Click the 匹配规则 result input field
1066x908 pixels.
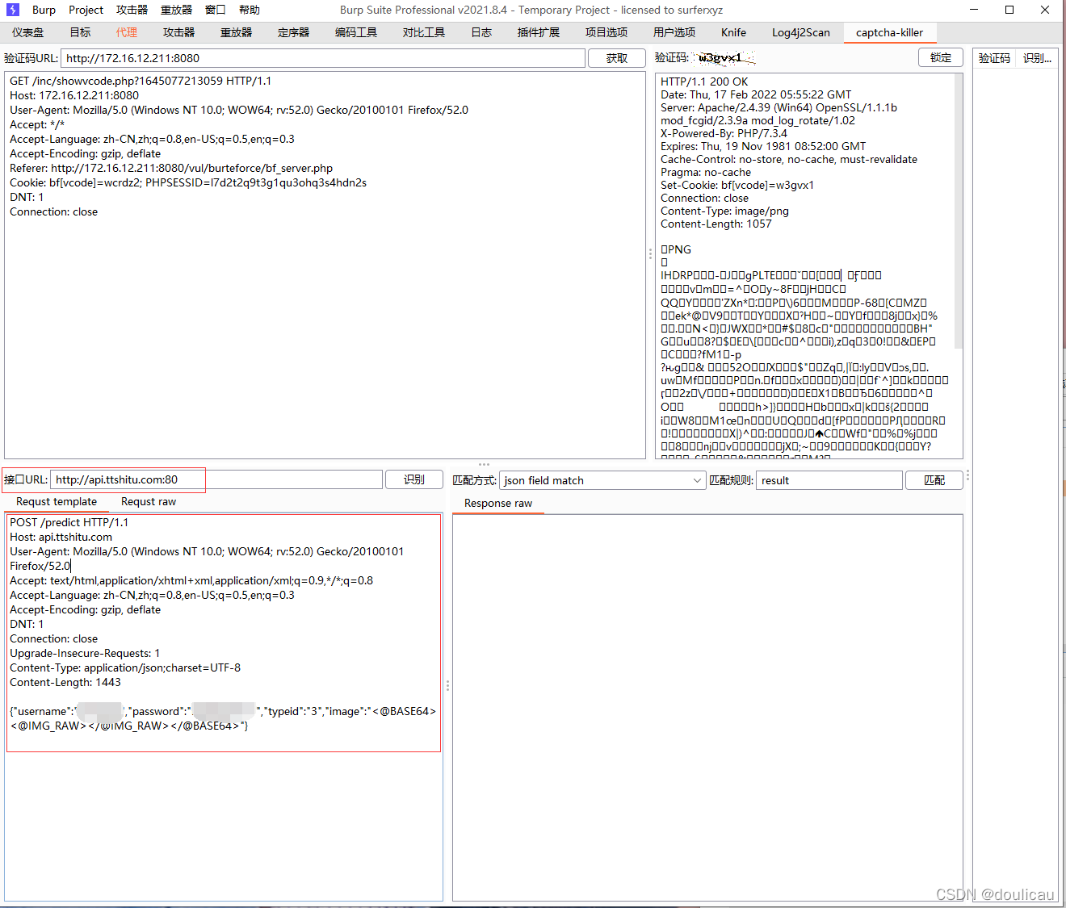tap(829, 480)
